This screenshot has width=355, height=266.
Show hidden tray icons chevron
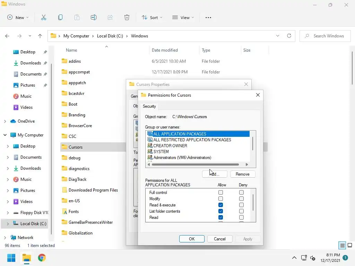(294, 258)
